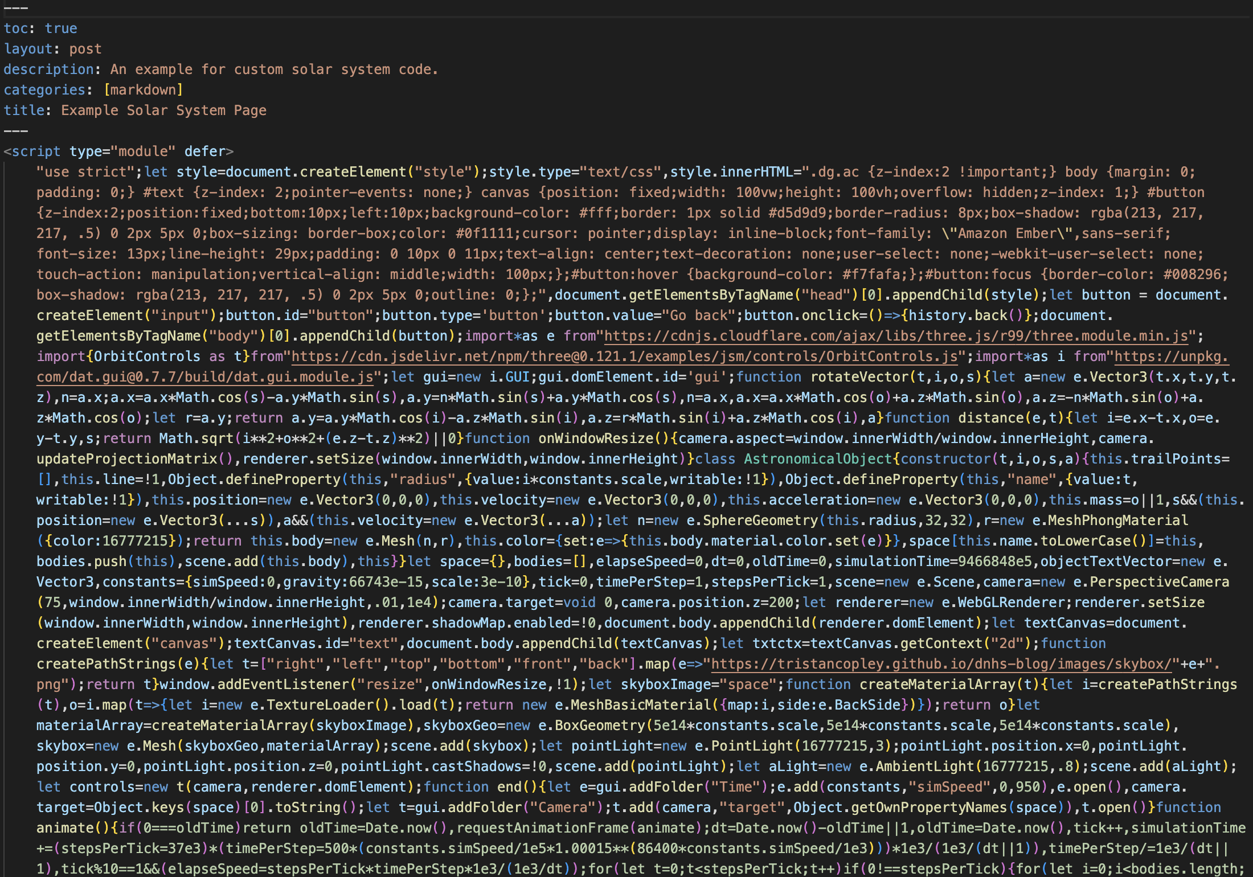Click the dat.gui.module.js link continuation

pyautogui.click(x=205, y=377)
